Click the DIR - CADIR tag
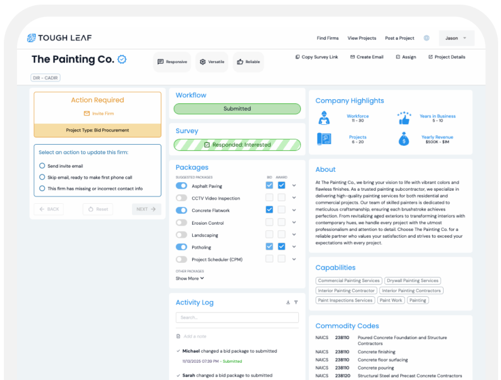This screenshot has width=501, height=380. tap(45, 78)
